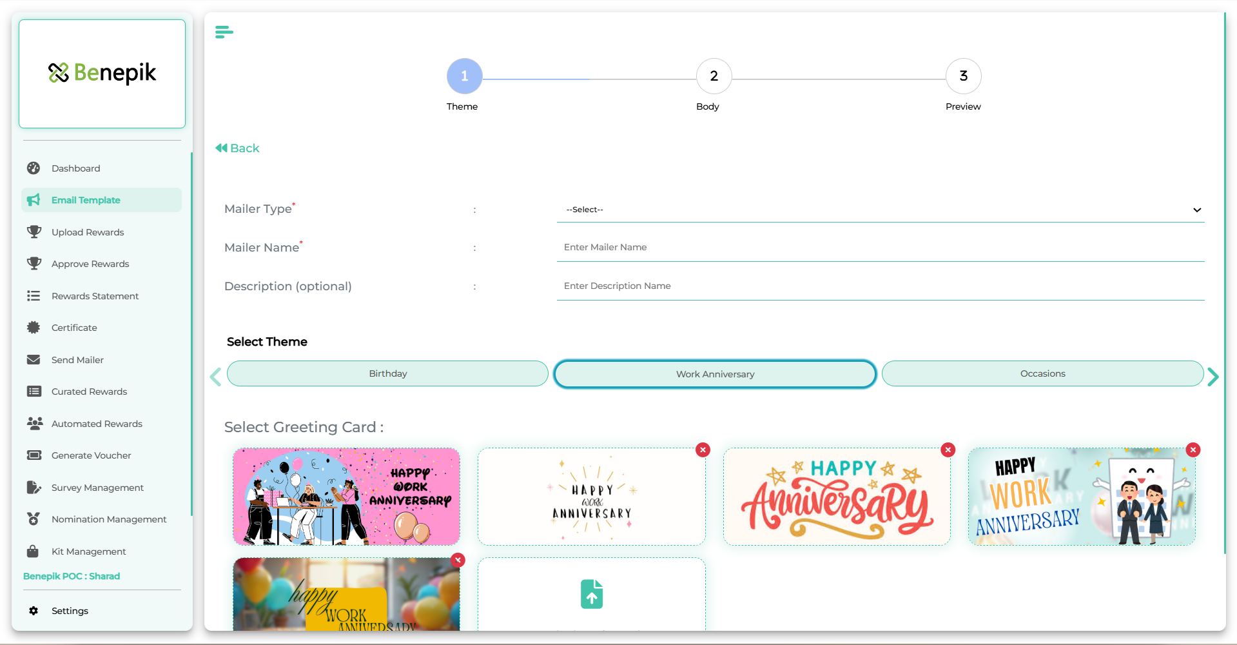This screenshot has width=1237, height=645.
Task: Select the Work Anniversary theme tab
Action: (x=715, y=374)
